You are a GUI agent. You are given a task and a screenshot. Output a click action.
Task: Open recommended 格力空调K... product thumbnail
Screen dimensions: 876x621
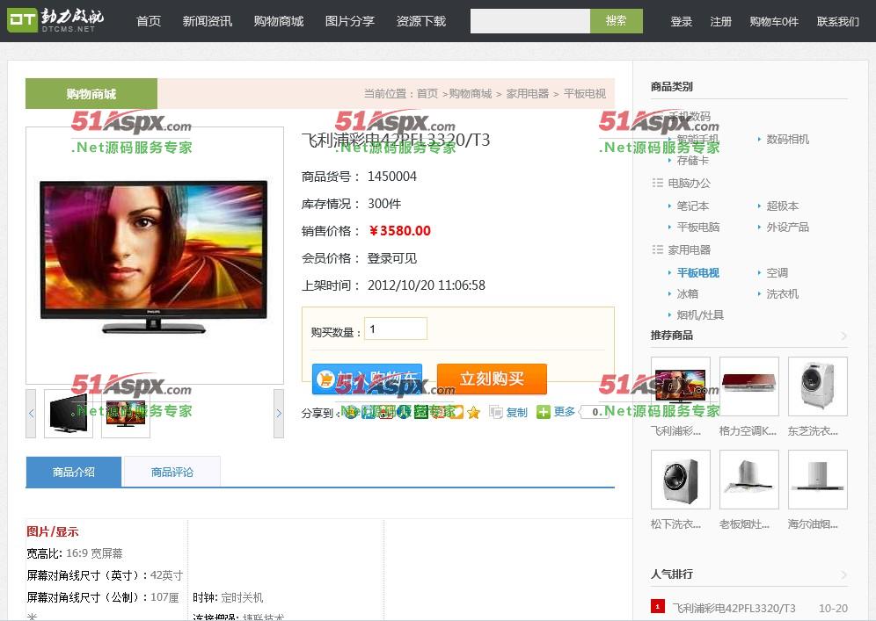tap(749, 386)
